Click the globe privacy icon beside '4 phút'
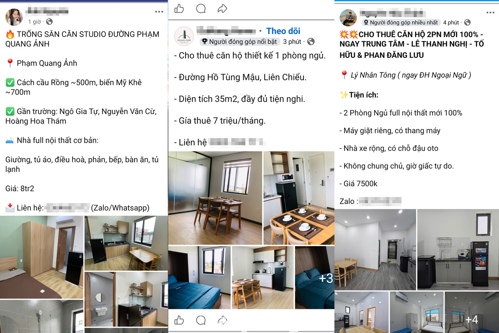 point(467,23)
